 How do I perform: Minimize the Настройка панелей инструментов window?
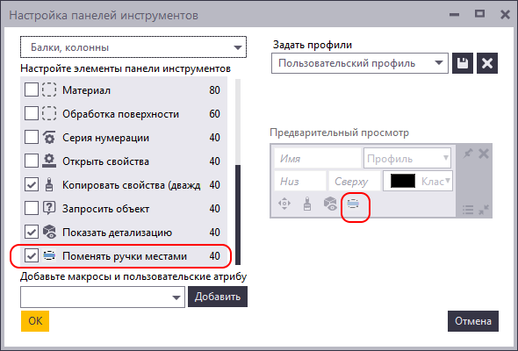(455, 15)
